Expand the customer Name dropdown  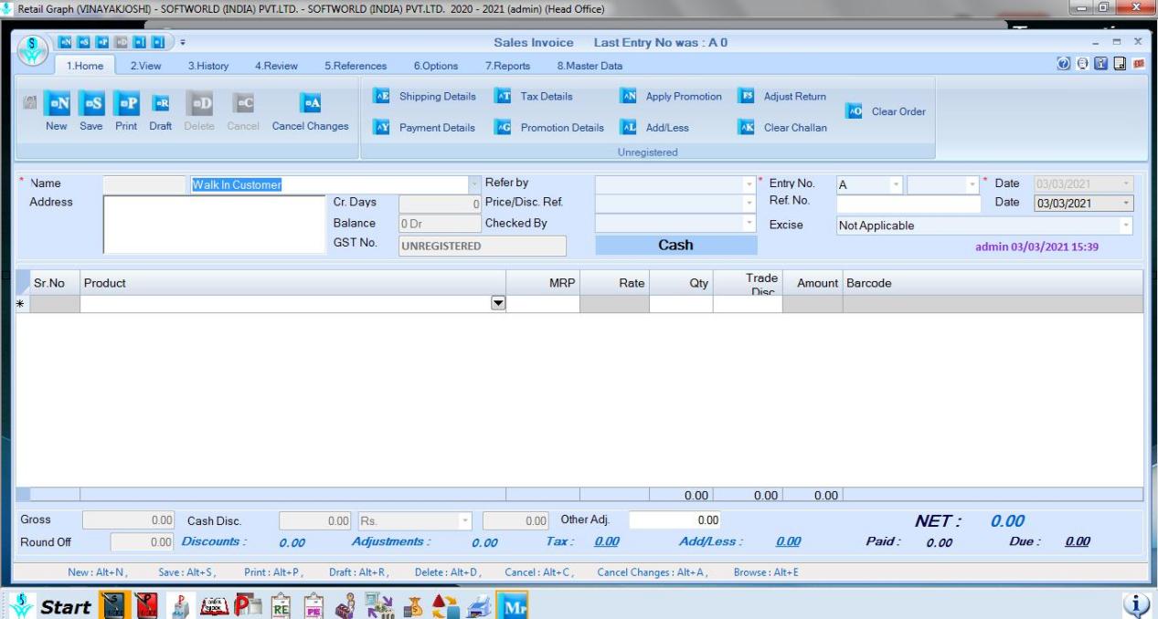pyautogui.click(x=473, y=184)
